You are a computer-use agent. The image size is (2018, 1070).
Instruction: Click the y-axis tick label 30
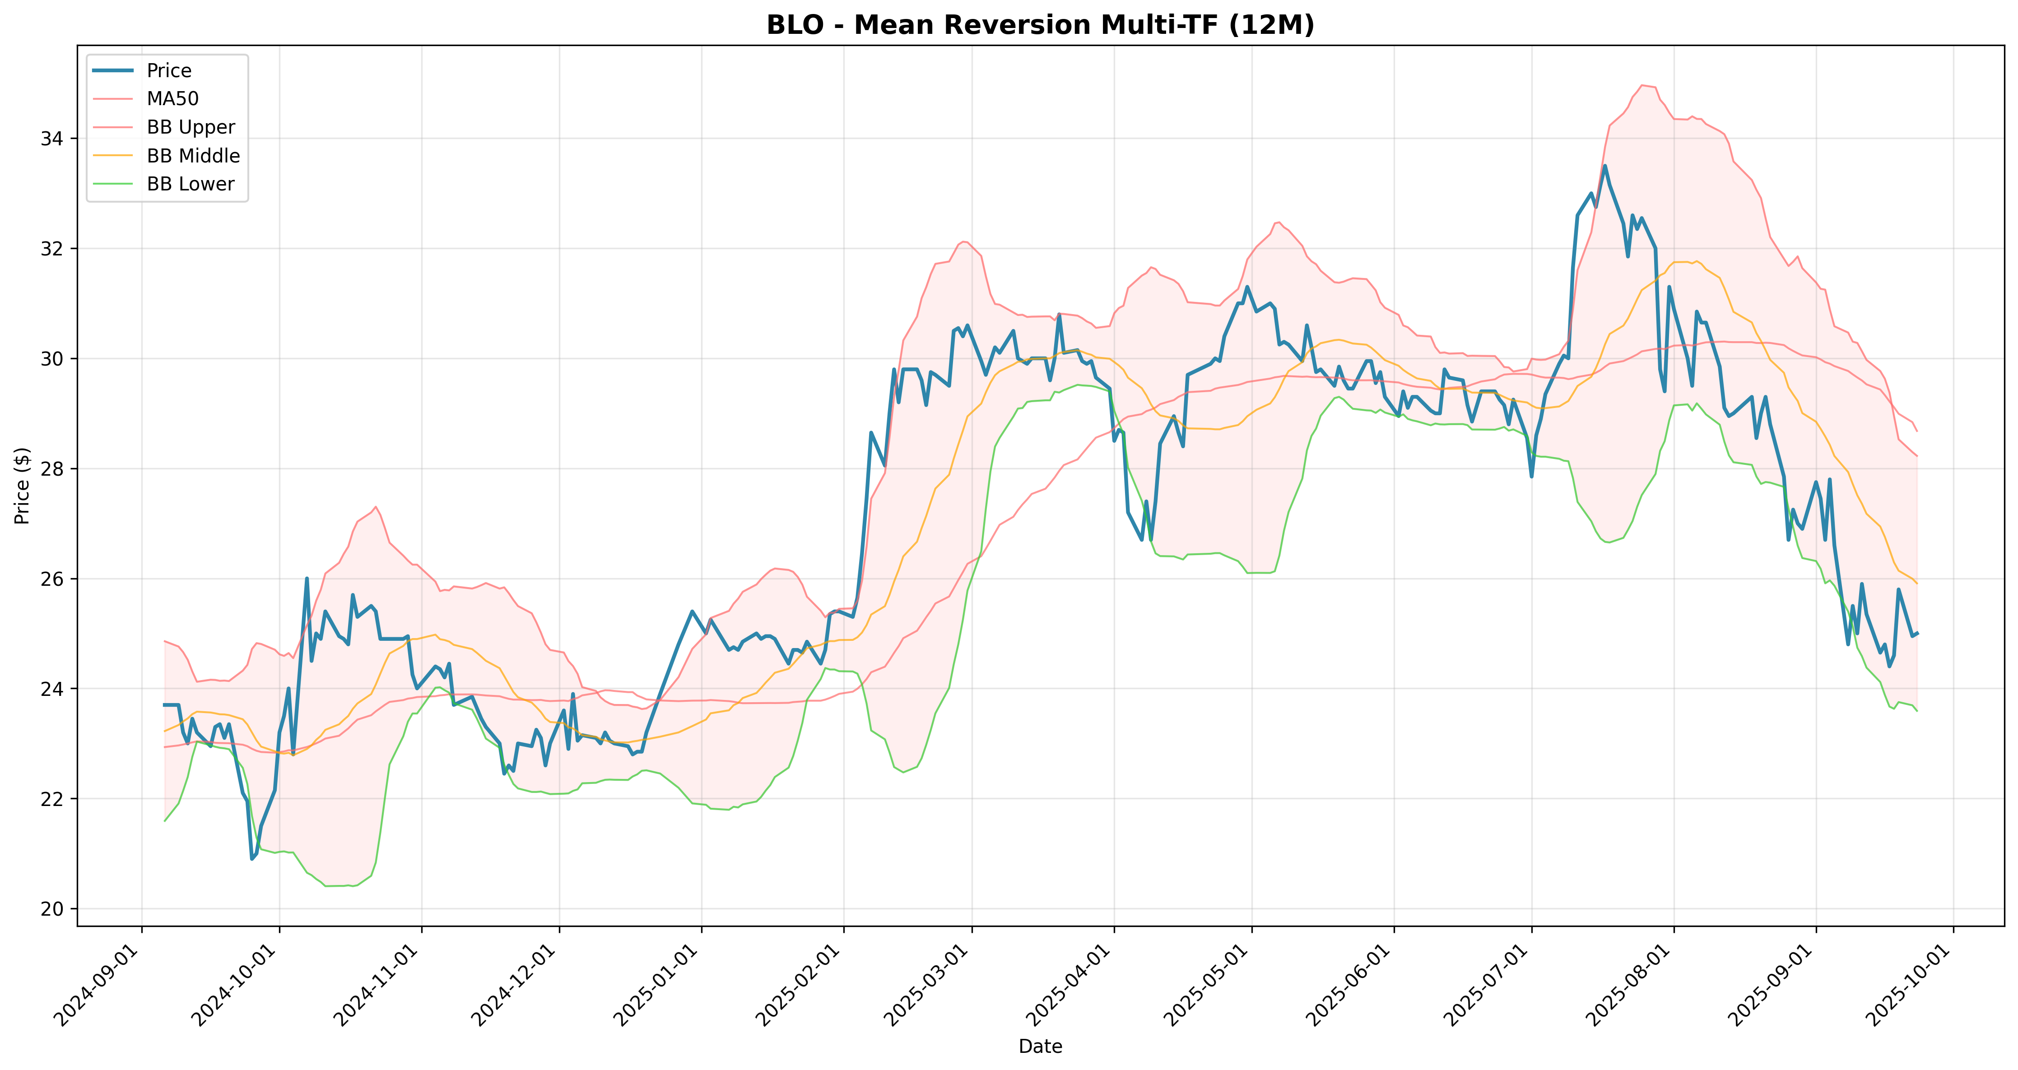[x=52, y=359]
